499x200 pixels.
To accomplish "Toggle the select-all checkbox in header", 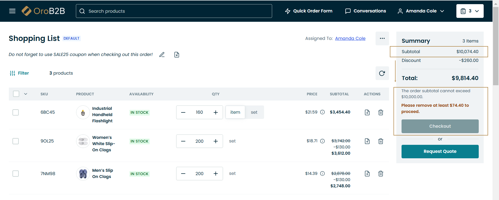I will [16, 94].
